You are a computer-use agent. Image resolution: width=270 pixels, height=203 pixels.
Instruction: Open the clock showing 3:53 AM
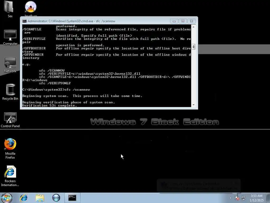(x=257, y=198)
